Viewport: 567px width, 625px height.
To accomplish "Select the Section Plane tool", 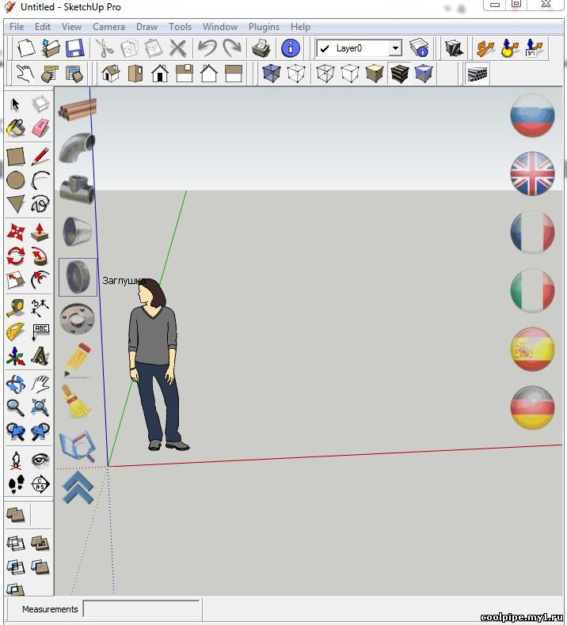I will (40, 484).
